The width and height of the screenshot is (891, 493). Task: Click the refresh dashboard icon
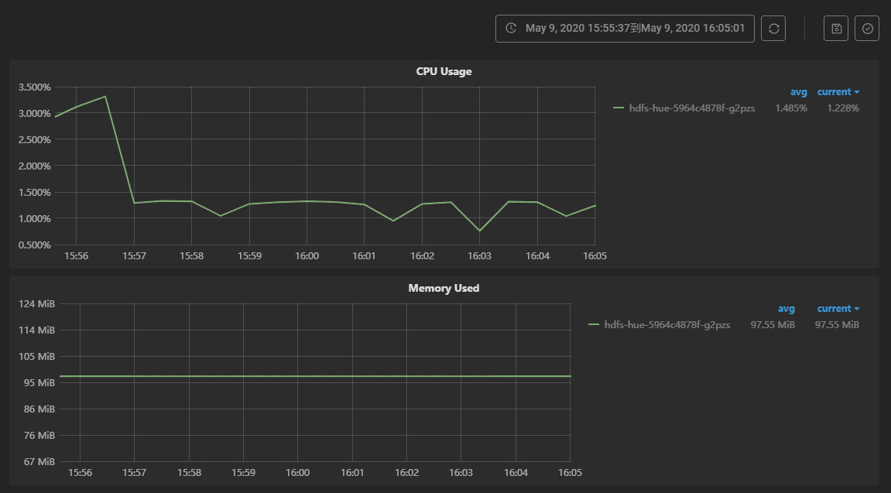(773, 29)
